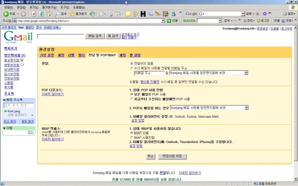Viewport: 298px width, 186px height.
Task: Print the page using the printer icon
Action: click(x=110, y=14)
